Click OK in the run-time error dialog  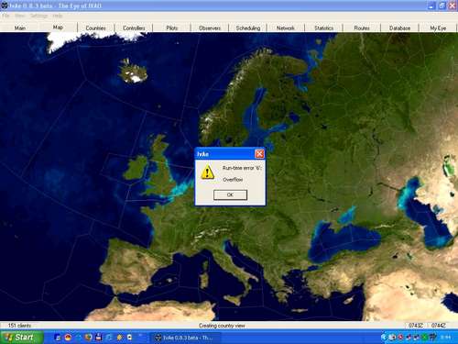pos(230,194)
